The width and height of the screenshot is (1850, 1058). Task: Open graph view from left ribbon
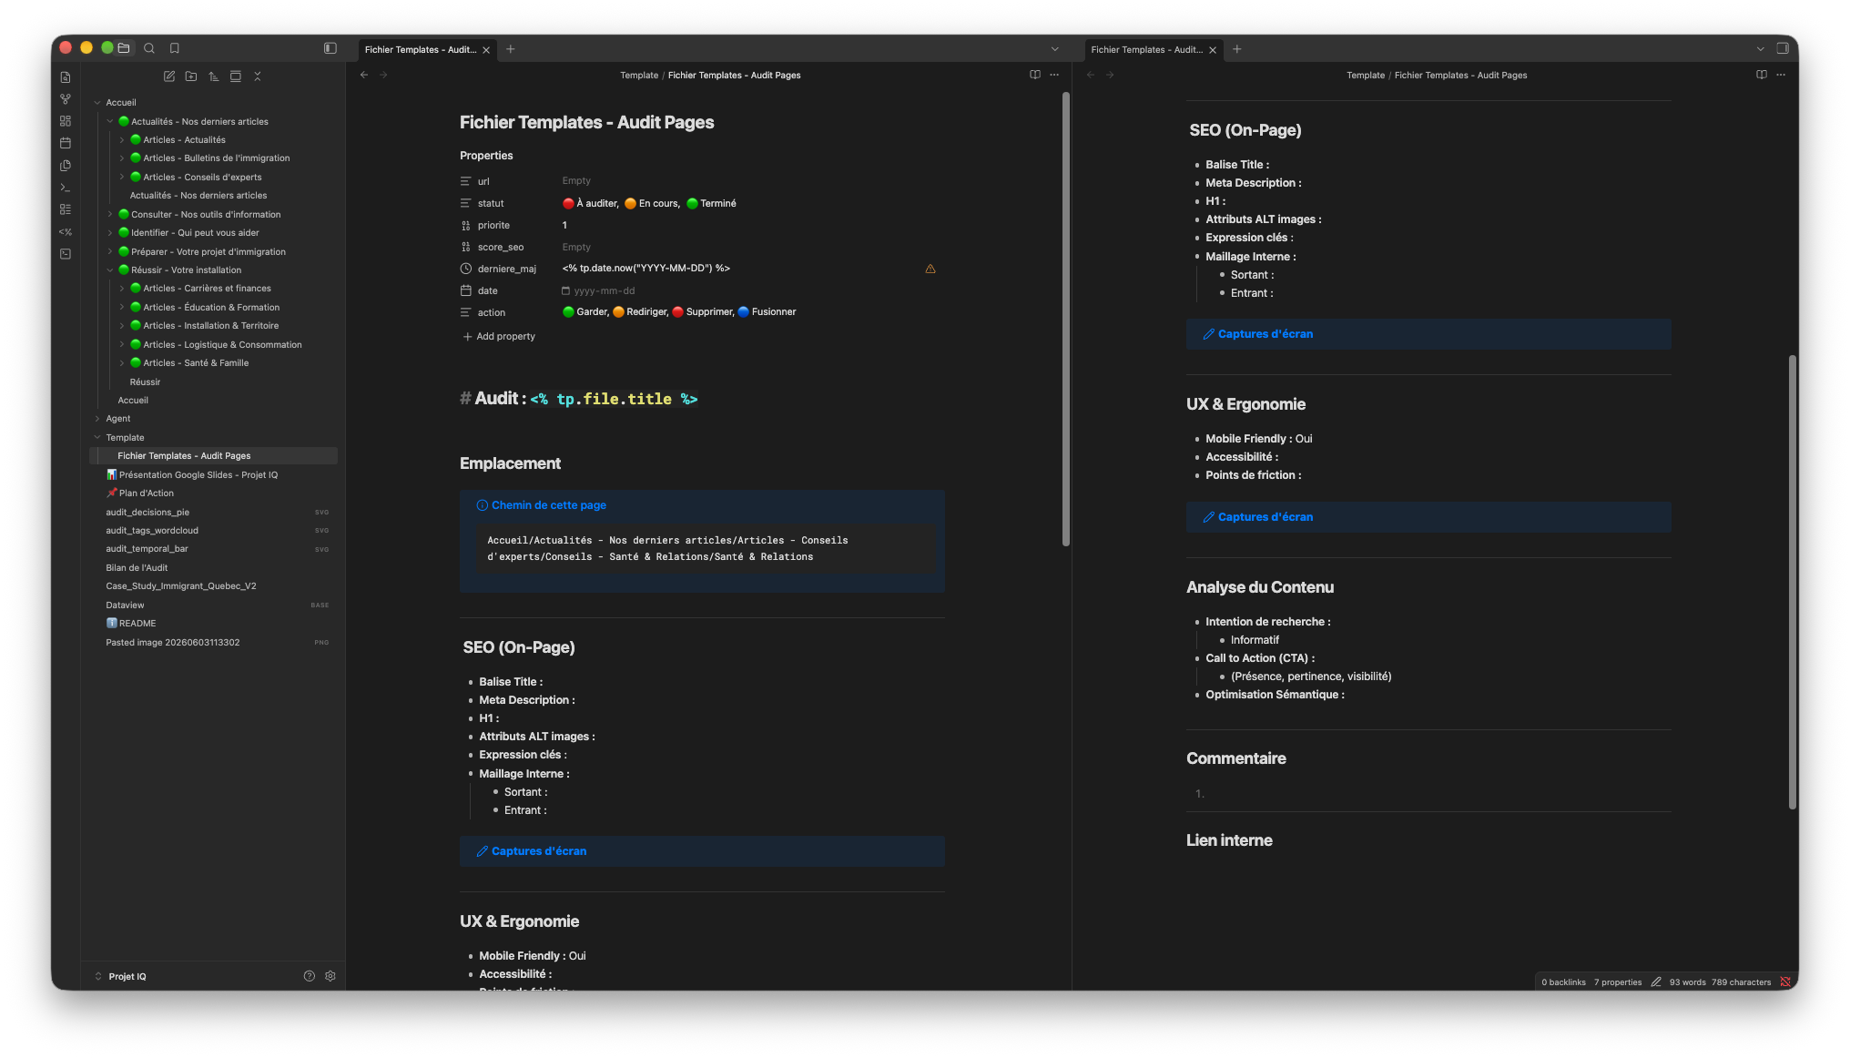click(66, 99)
